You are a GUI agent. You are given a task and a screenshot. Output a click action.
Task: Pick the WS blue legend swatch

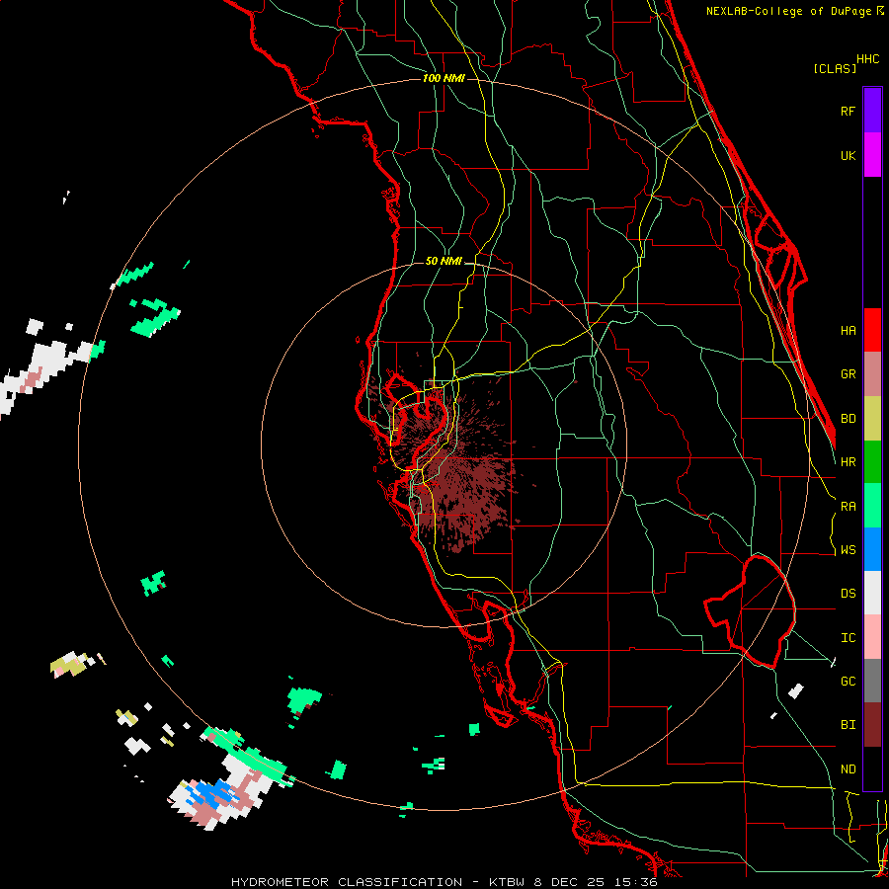point(872,549)
